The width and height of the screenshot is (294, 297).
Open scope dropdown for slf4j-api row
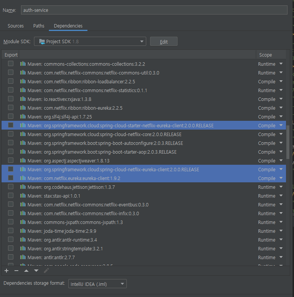pos(281,117)
